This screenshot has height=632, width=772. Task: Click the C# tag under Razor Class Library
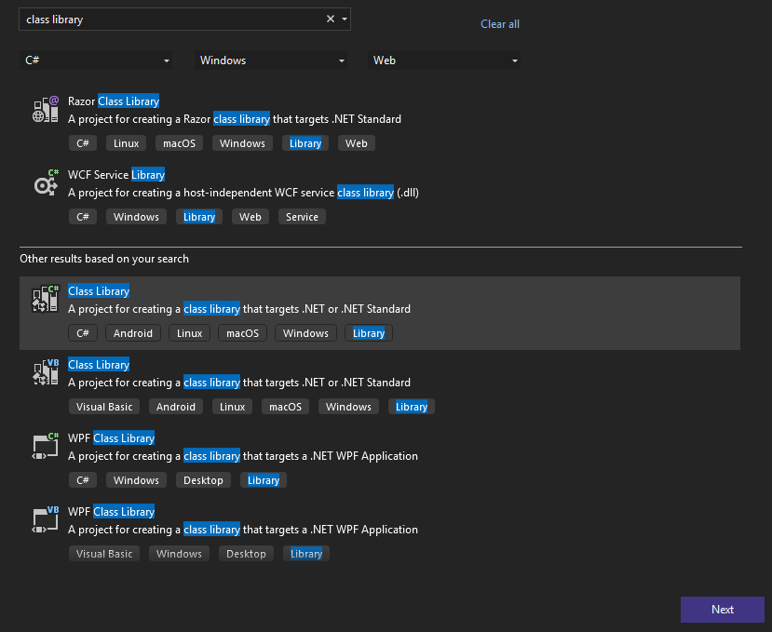[x=83, y=143]
